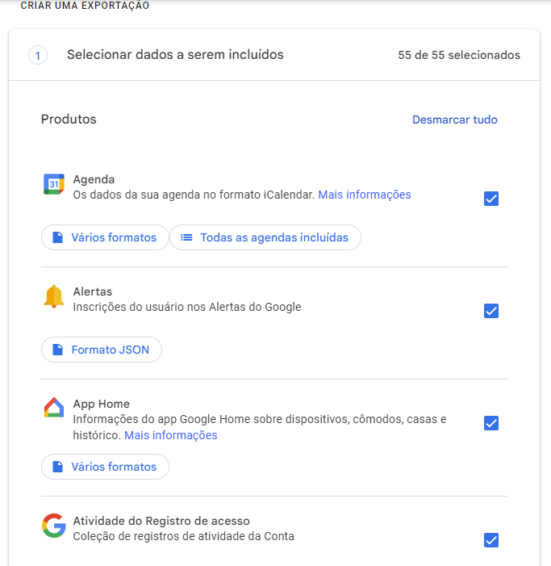The image size is (551, 566).
Task: Click the Google Calendar Agenda icon
Action: [54, 184]
